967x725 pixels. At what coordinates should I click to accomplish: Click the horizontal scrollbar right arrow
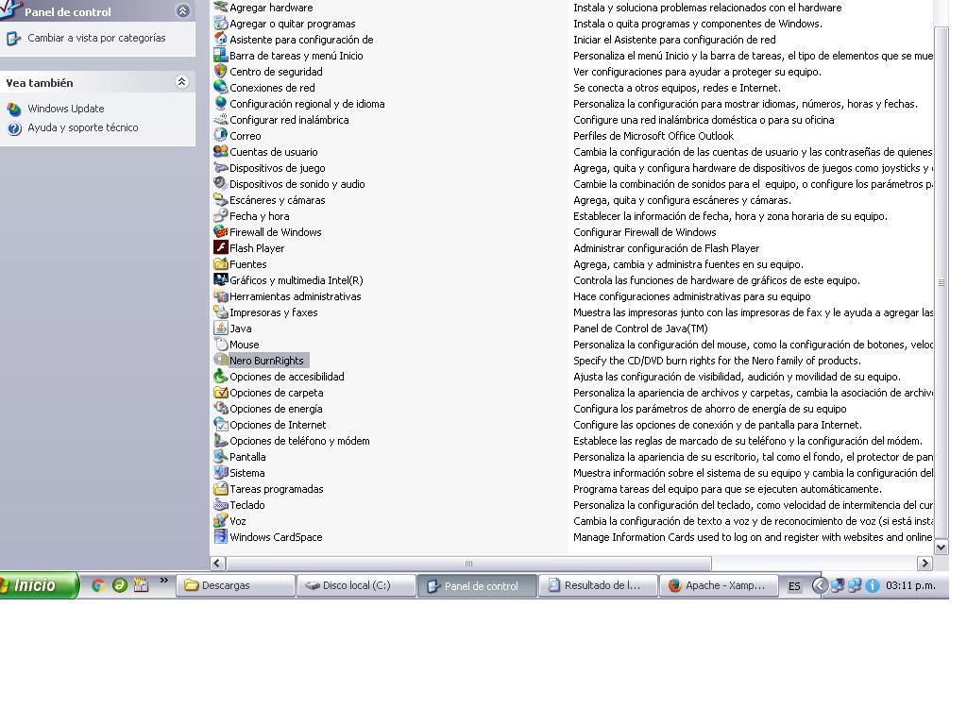pyautogui.click(x=925, y=563)
